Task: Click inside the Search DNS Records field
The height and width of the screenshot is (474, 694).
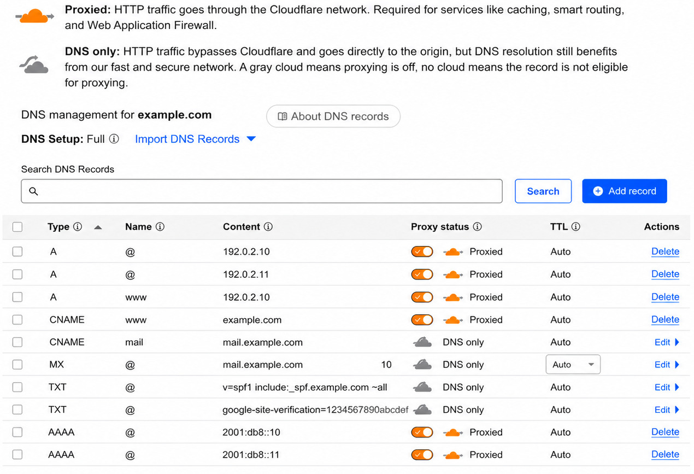Action: pyautogui.click(x=261, y=191)
